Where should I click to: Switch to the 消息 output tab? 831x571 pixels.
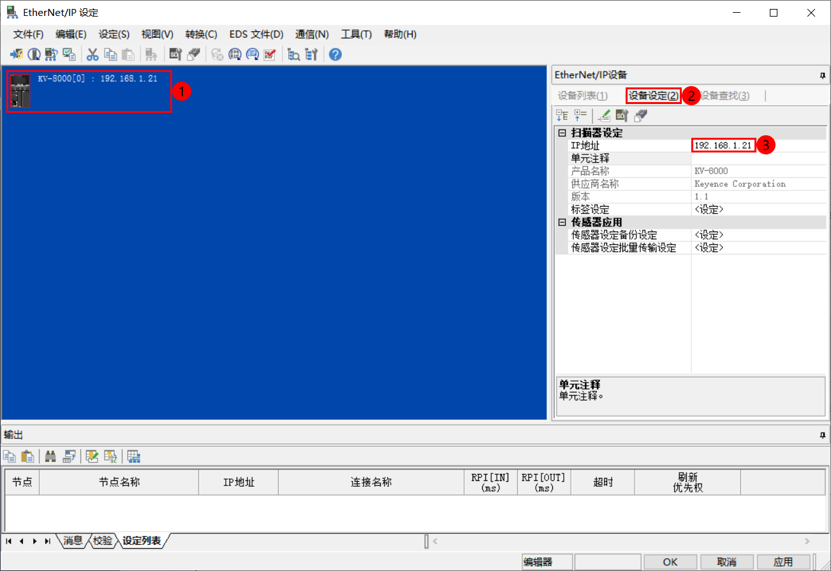73,541
